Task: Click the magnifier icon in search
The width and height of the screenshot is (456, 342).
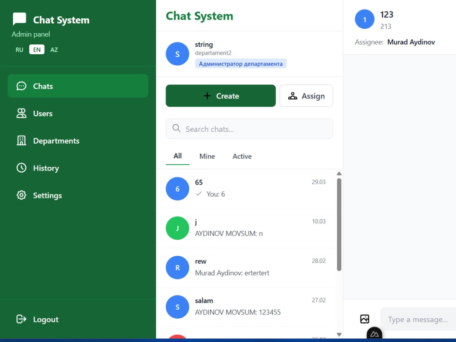Action: click(176, 128)
